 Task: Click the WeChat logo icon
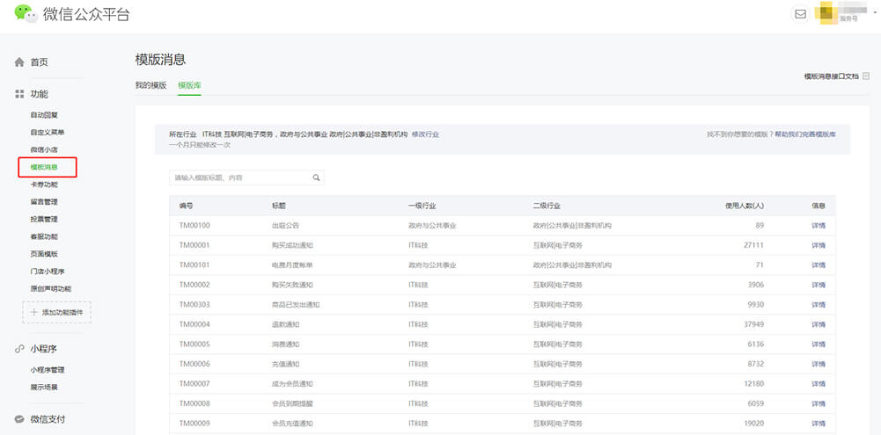(26, 13)
